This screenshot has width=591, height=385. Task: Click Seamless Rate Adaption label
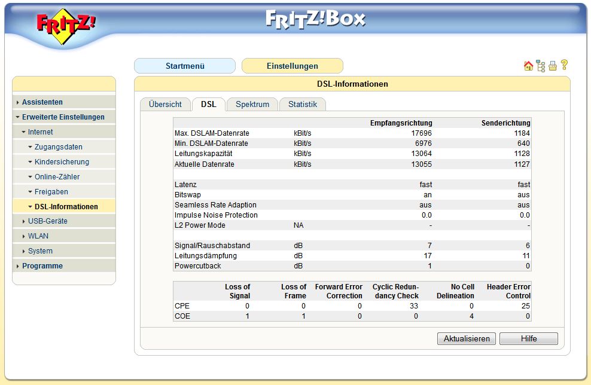click(x=215, y=205)
